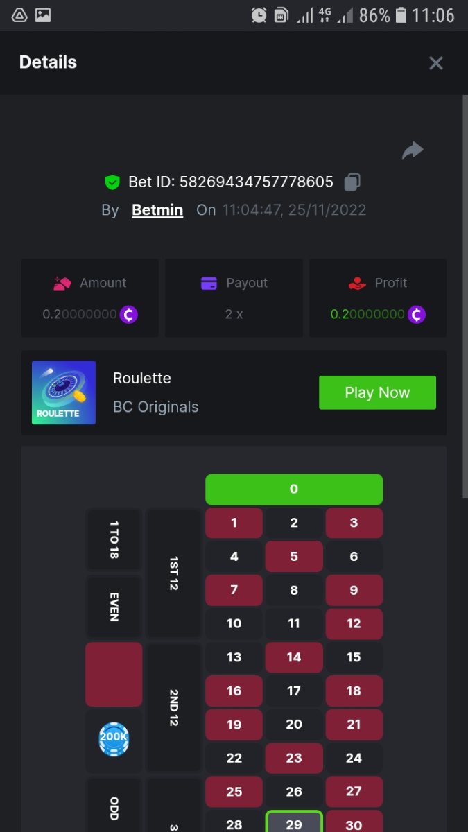Click the Play Now button
The height and width of the screenshot is (832, 468).
tap(377, 392)
